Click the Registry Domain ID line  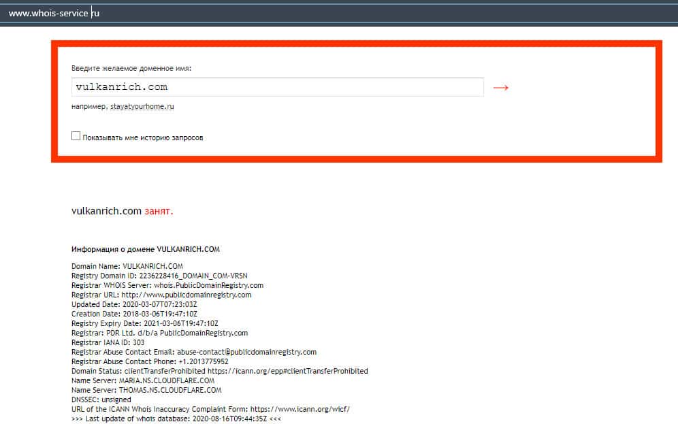[159, 276]
